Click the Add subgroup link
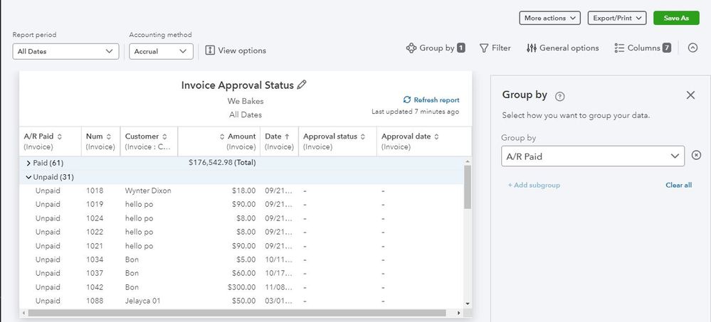The height and width of the screenshot is (322, 711). (534, 186)
